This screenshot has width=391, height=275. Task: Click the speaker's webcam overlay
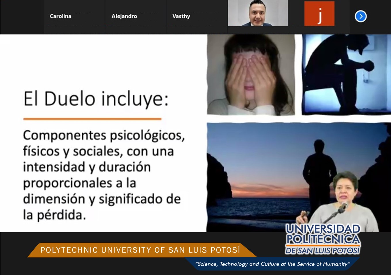pos(338,202)
